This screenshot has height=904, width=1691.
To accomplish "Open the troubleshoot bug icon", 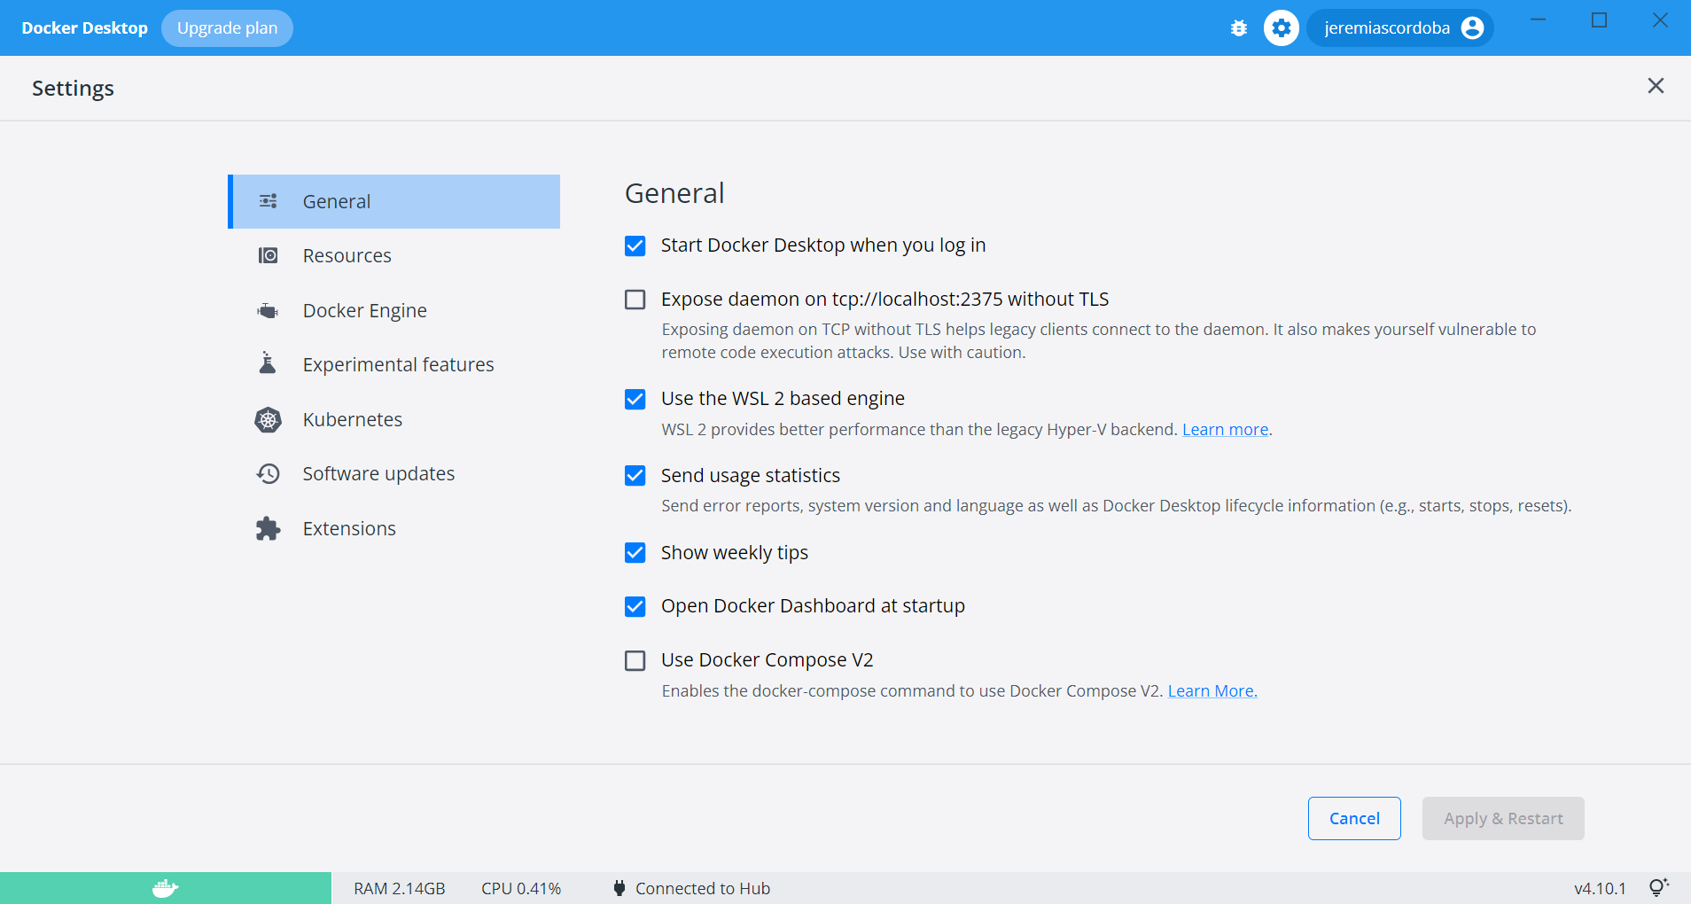I will pos(1239,28).
